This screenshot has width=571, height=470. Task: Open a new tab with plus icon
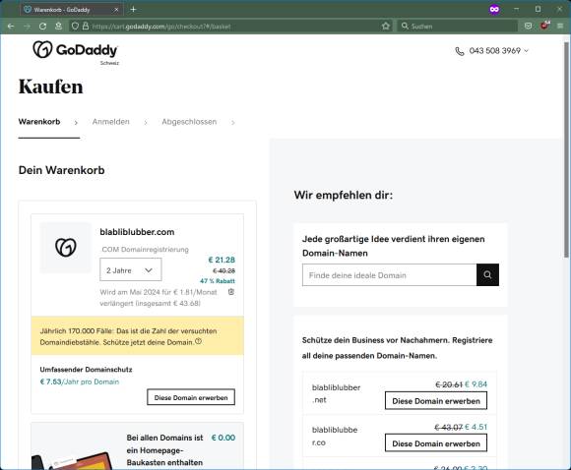click(133, 9)
